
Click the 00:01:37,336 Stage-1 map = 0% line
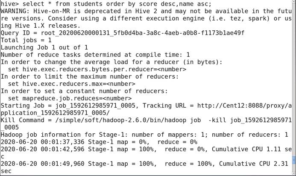(99, 142)
